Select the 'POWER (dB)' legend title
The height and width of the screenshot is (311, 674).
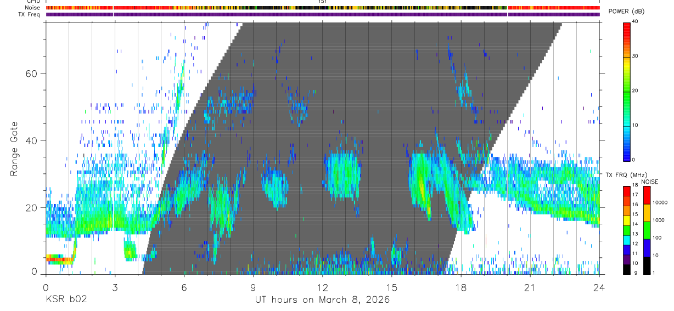point(626,12)
